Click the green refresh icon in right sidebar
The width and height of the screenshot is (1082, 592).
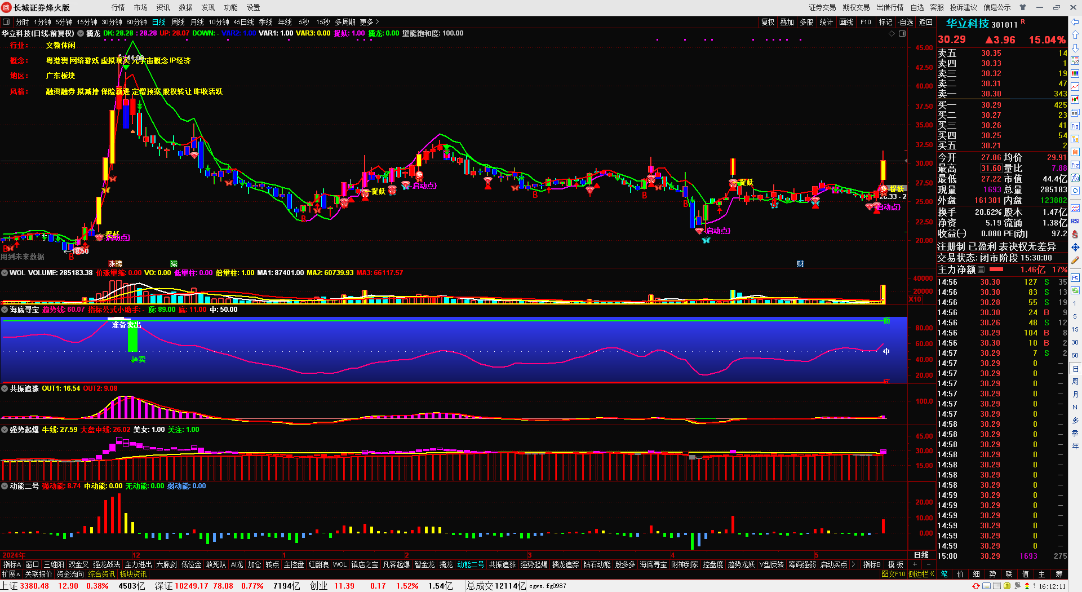point(1075,290)
